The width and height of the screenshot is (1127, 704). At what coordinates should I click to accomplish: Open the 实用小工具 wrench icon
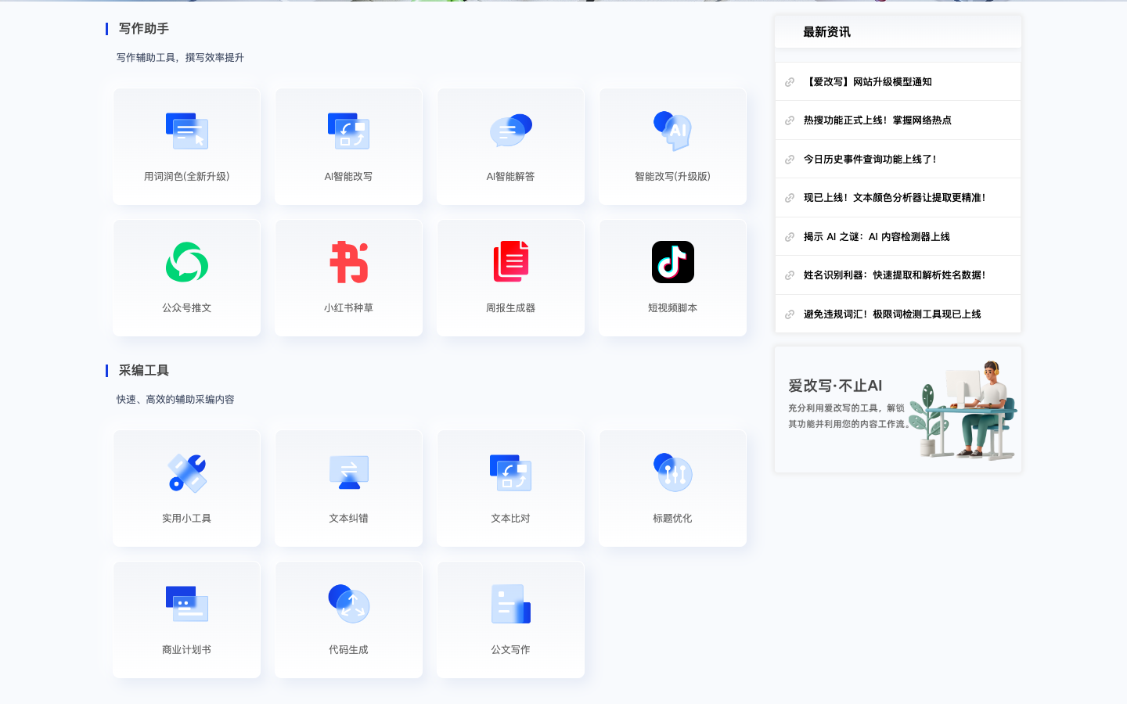[186, 473]
